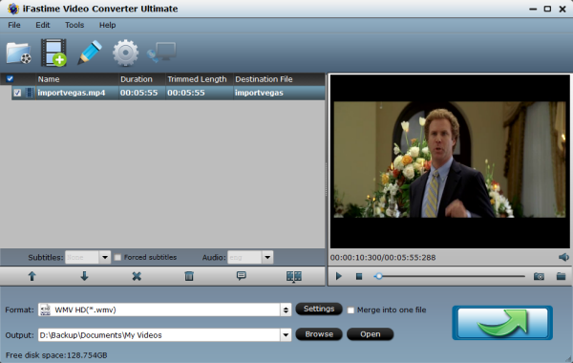Image resolution: width=573 pixels, height=363 pixels.
Task: Stop the video preview
Action: [359, 276]
